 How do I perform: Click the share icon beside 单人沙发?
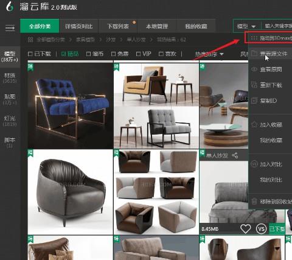[x=235, y=156]
